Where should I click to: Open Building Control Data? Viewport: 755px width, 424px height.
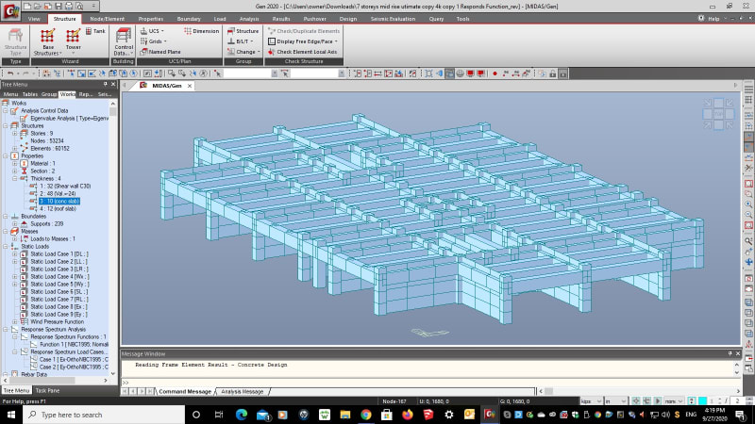[x=124, y=41]
